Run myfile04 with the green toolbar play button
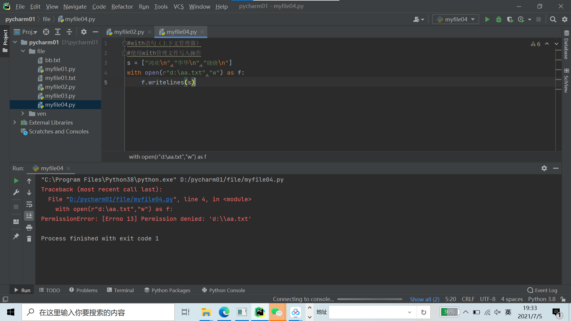571x321 pixels. coord(487,19)
